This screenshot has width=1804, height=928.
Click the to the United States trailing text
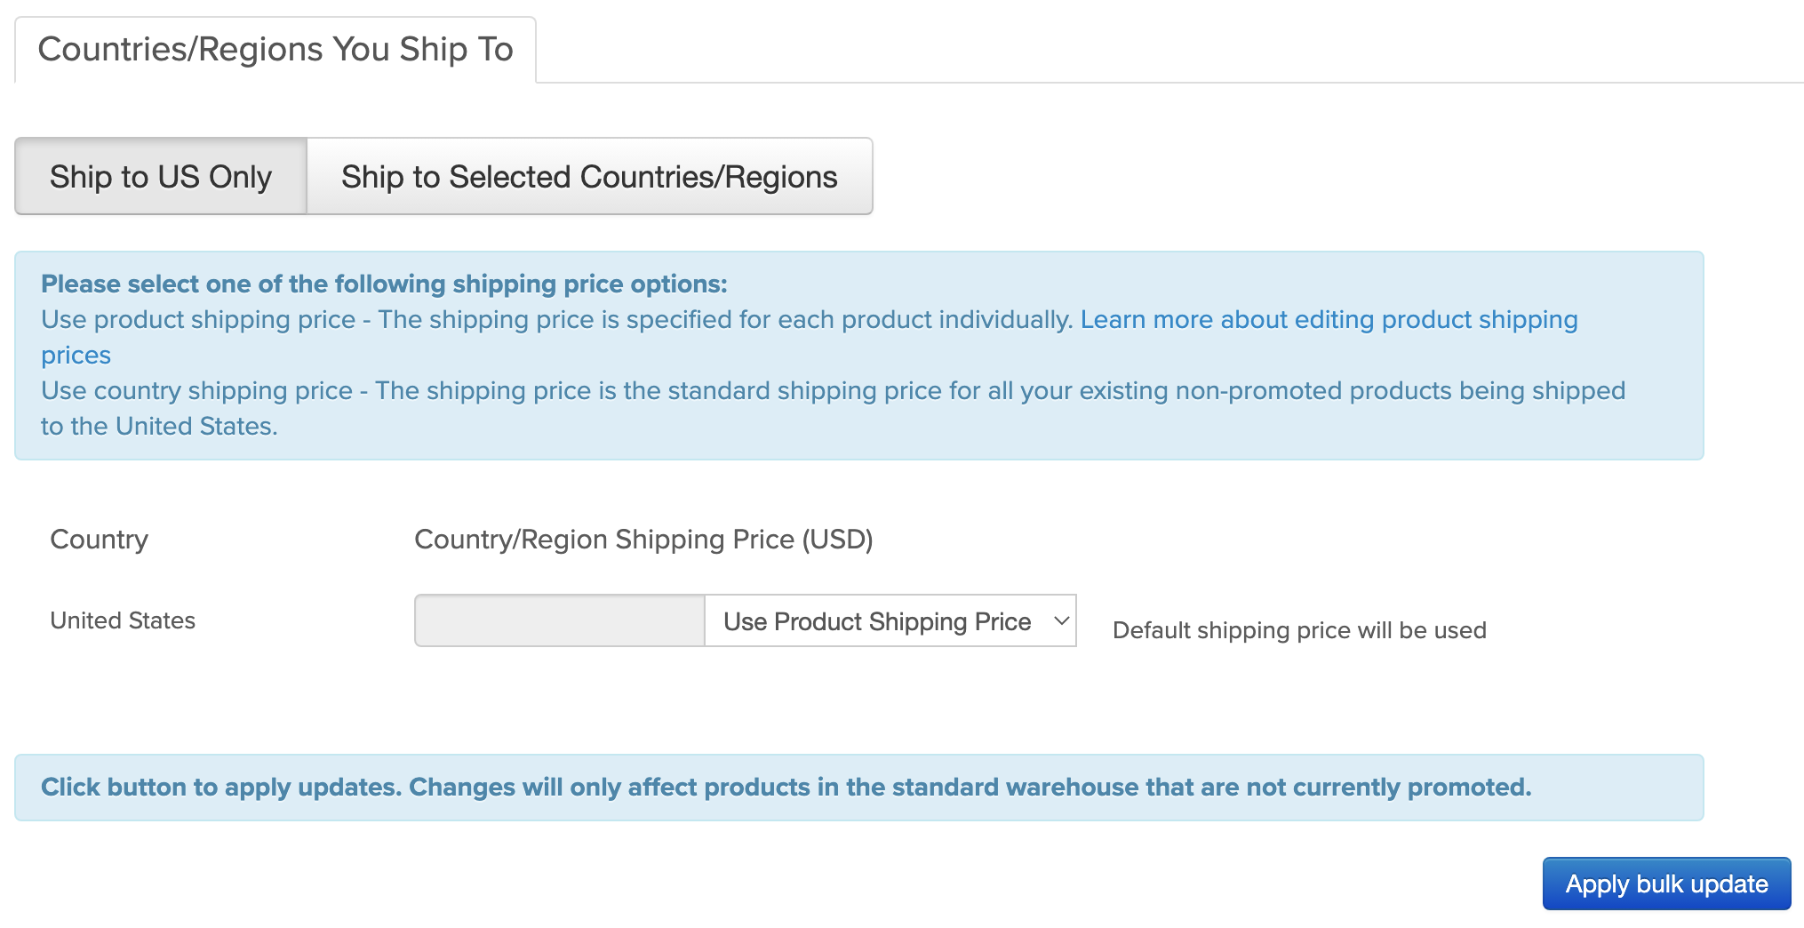point(159,427)
